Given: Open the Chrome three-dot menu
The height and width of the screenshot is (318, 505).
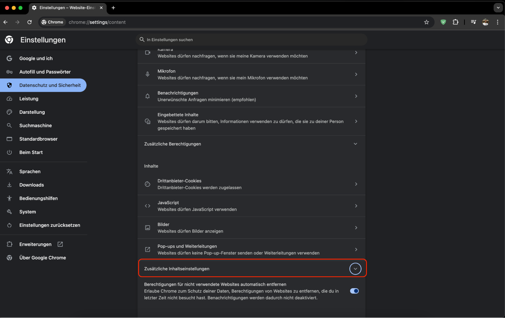Looking at the screenshot, I should point(498,22).
